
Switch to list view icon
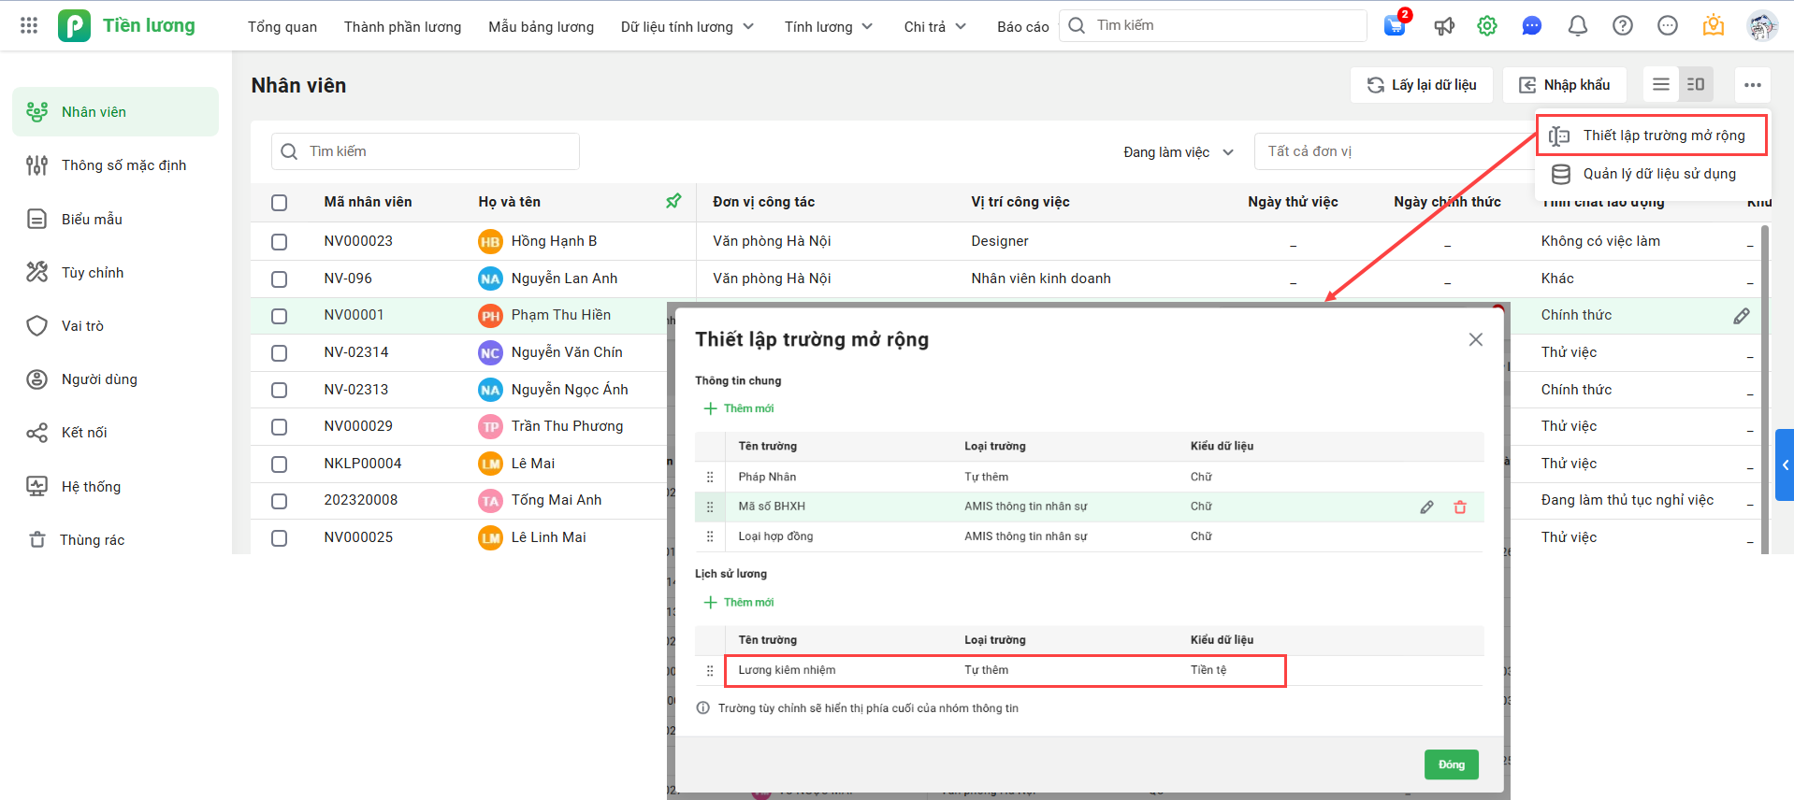tap(1661, 84)
